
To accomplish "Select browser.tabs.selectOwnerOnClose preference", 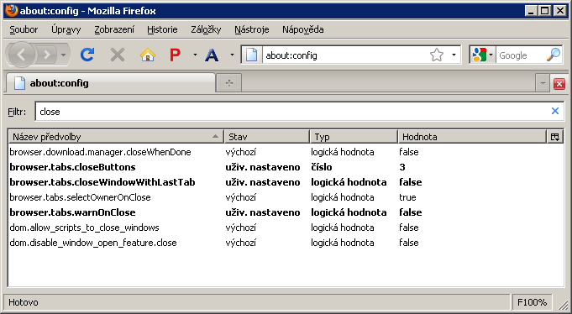I will tap(81, 197).
